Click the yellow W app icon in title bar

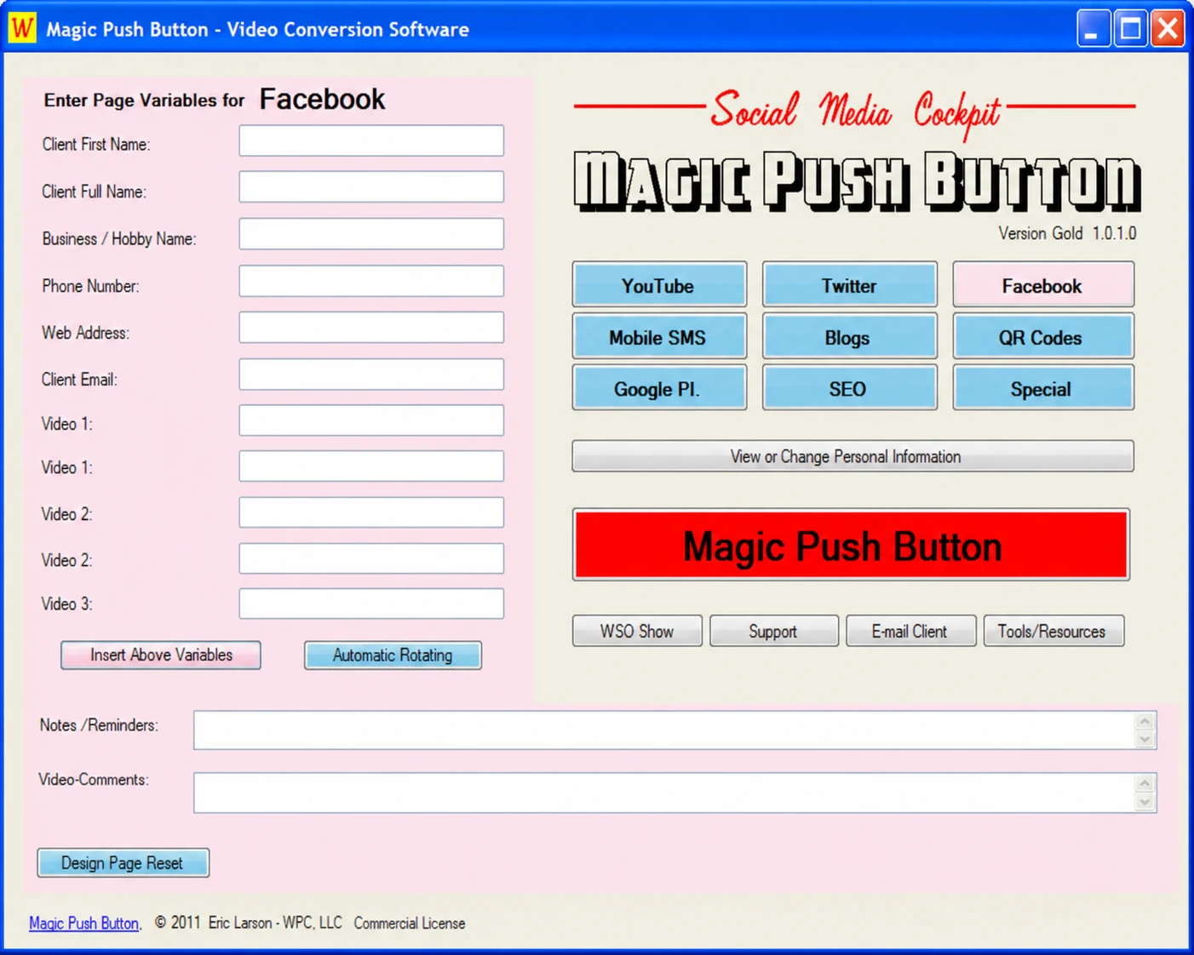click(22, 28)
